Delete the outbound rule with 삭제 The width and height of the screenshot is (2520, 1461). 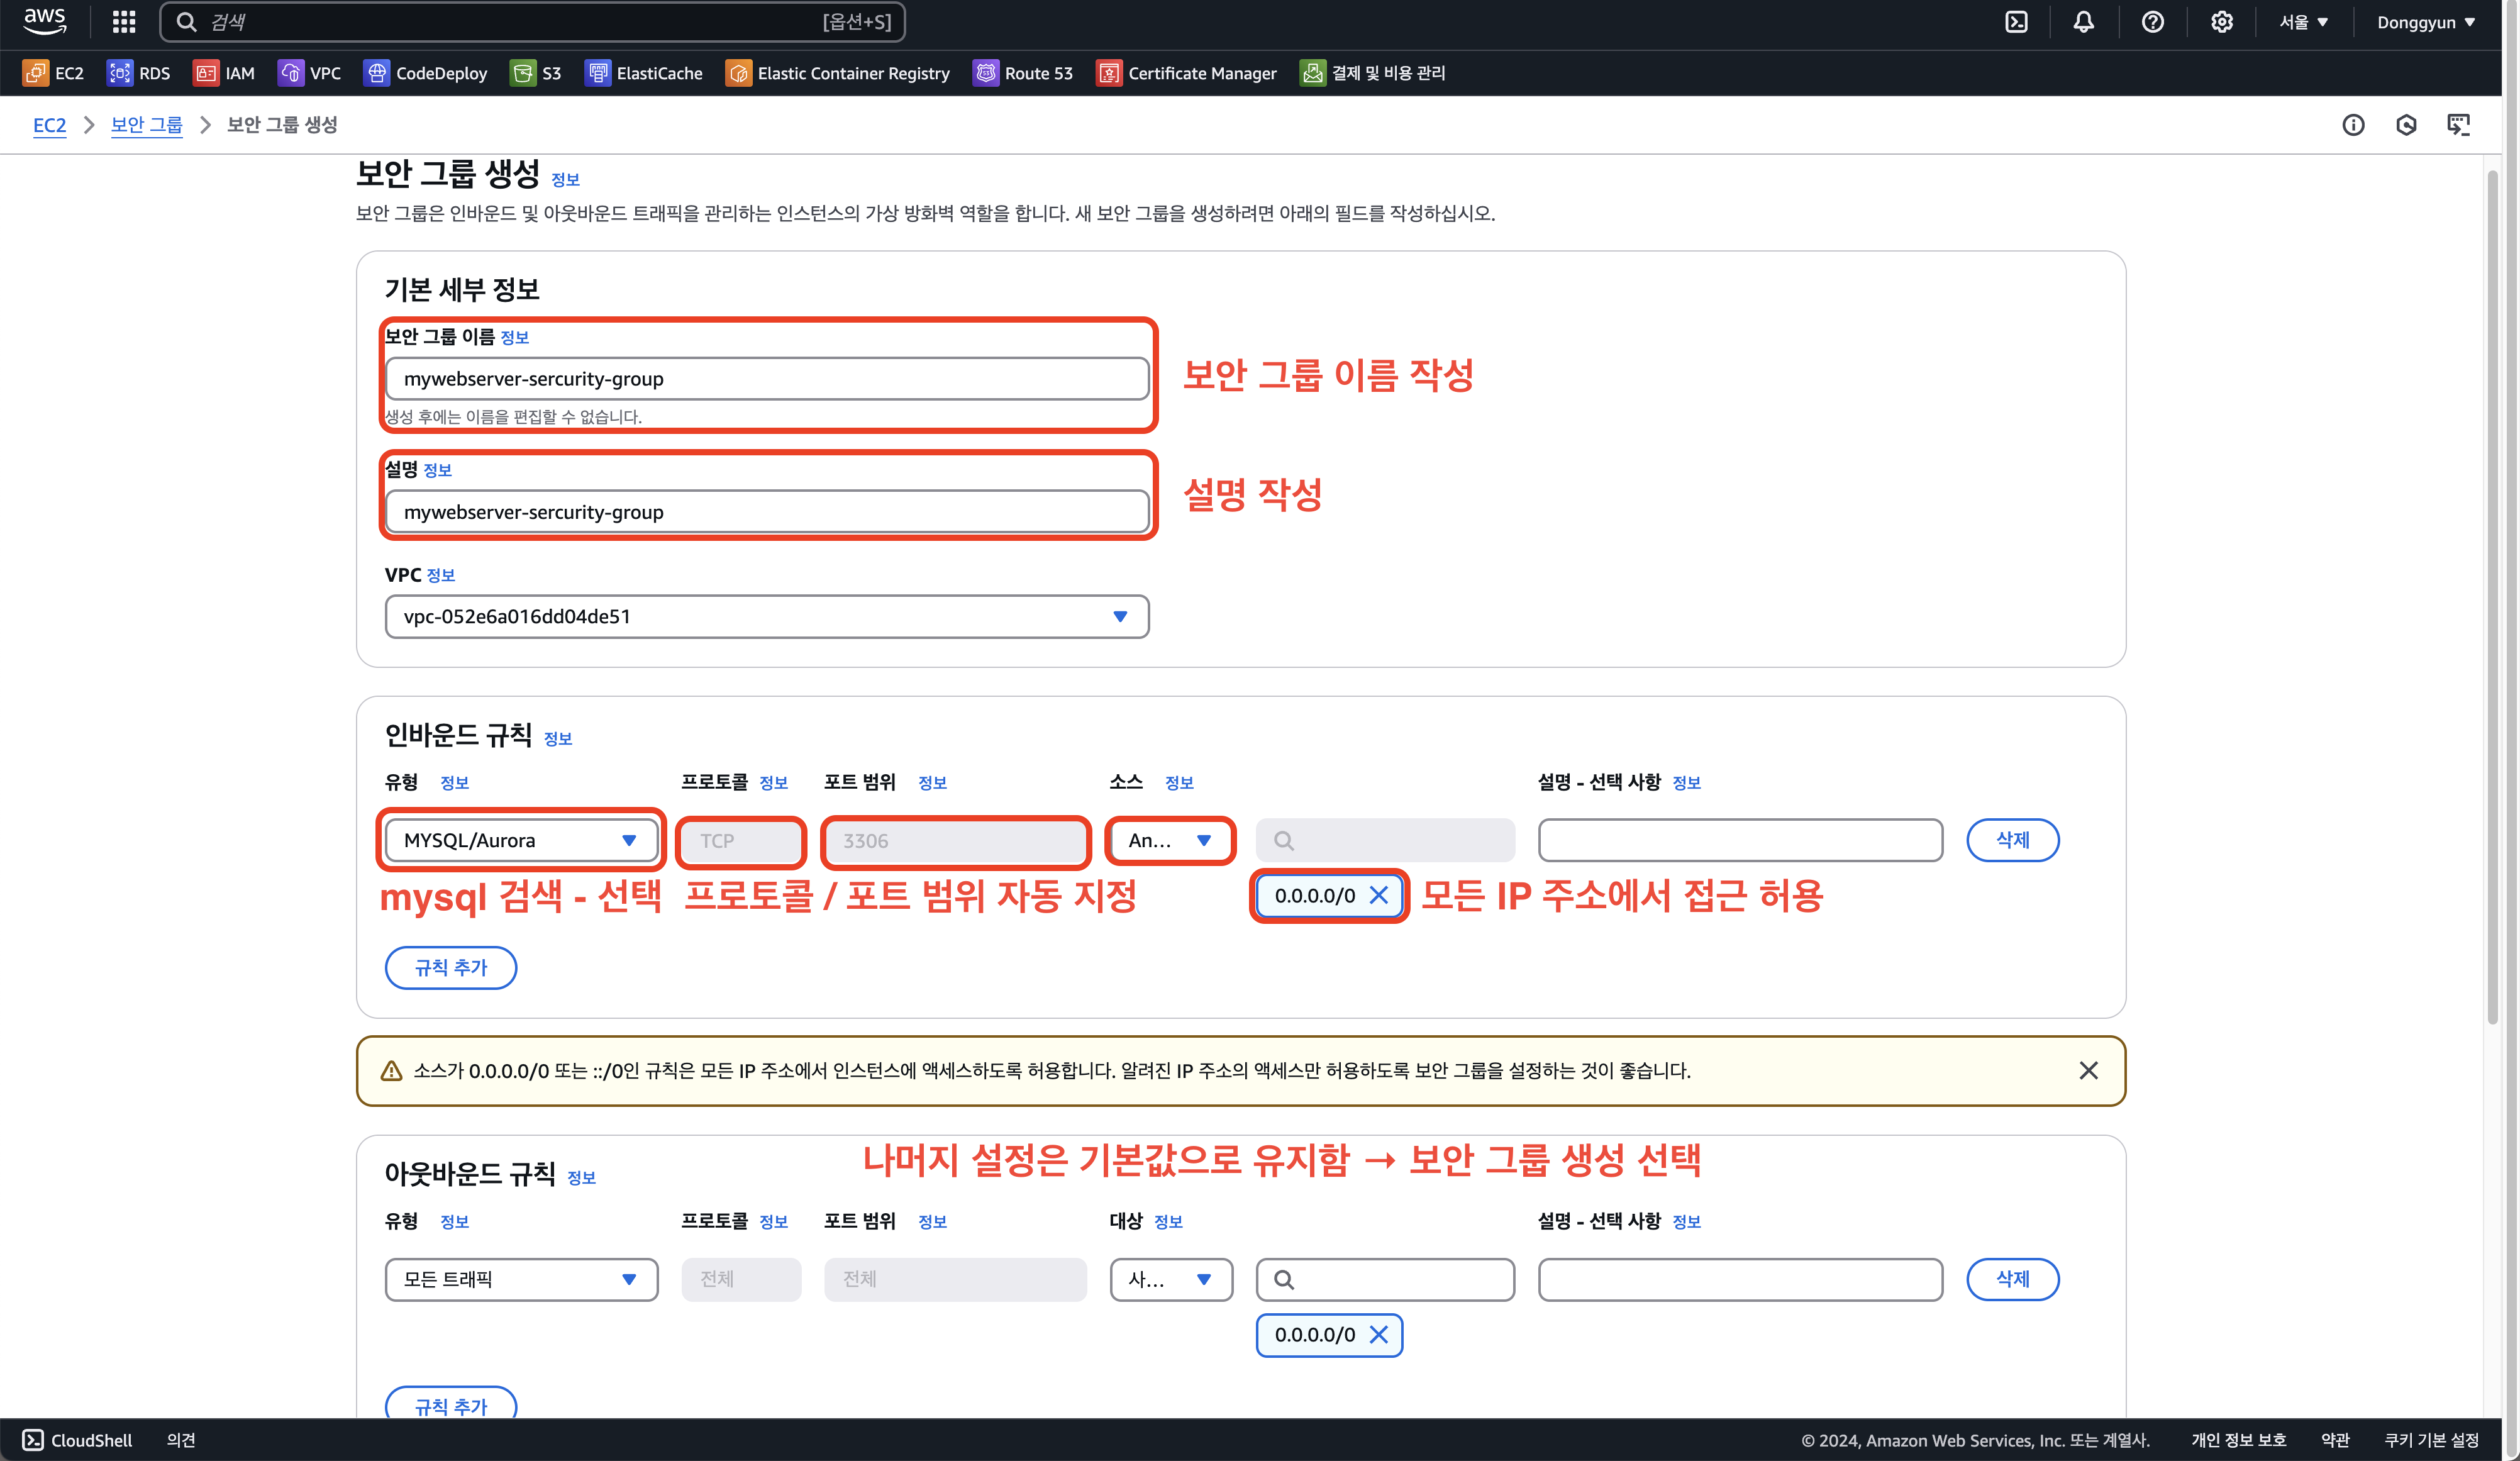pos(2012,1279)
